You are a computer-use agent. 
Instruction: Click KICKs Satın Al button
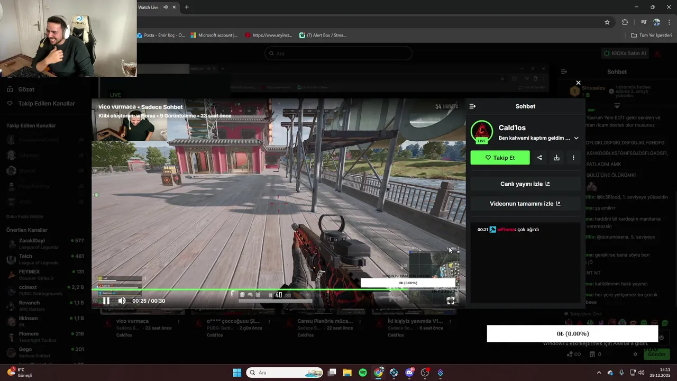[x=625, y=53]
